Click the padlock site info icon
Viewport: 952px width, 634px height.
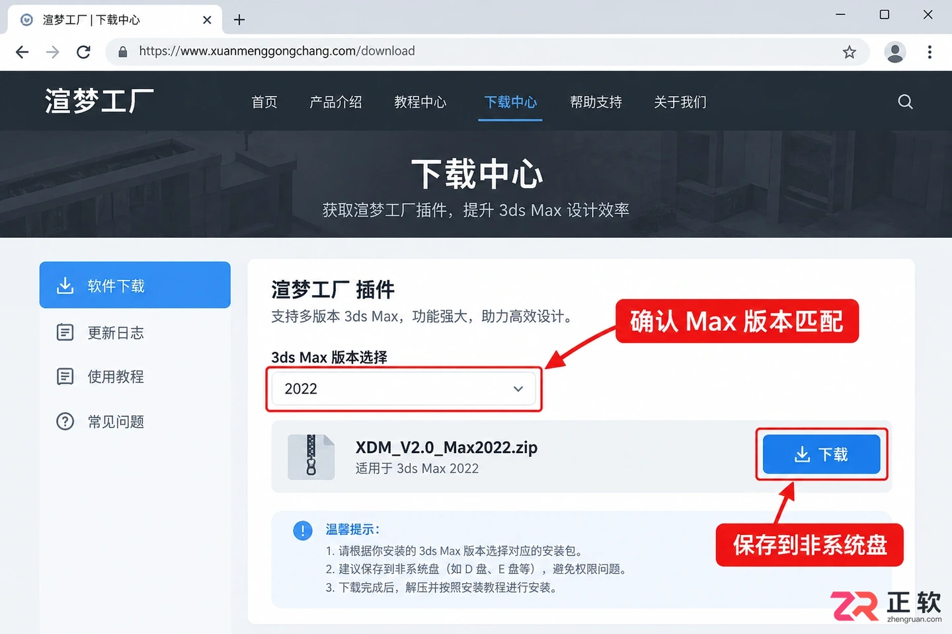pyautogui.click(x=122, y=52)
